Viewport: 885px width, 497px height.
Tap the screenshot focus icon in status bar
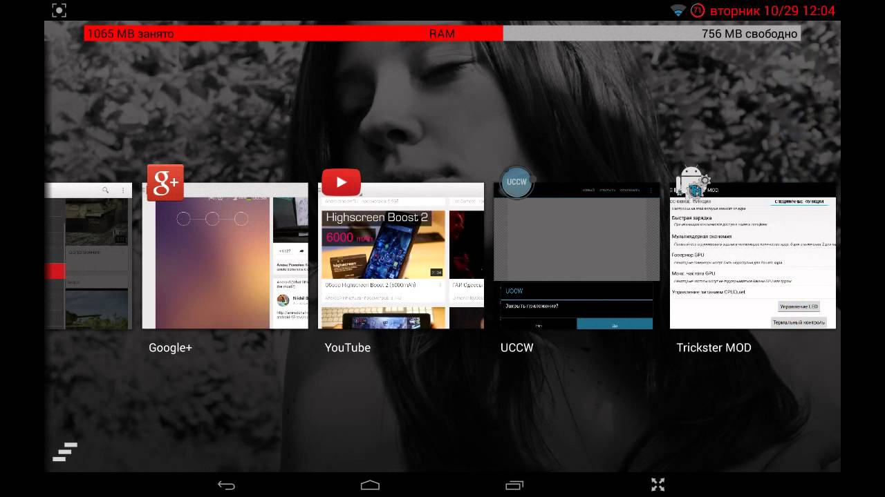tap(59, 10)
